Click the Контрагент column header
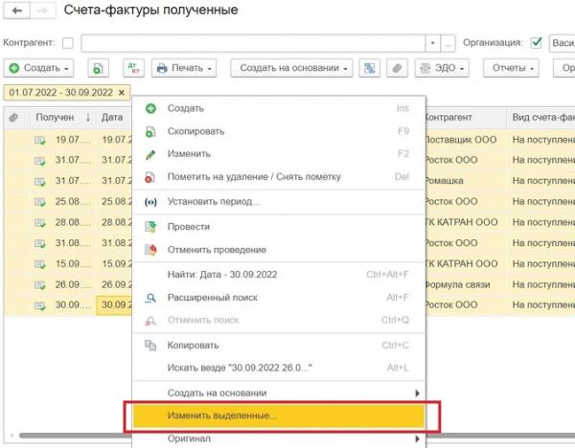Viewport: 575px width, 448px height. (466, 118)
